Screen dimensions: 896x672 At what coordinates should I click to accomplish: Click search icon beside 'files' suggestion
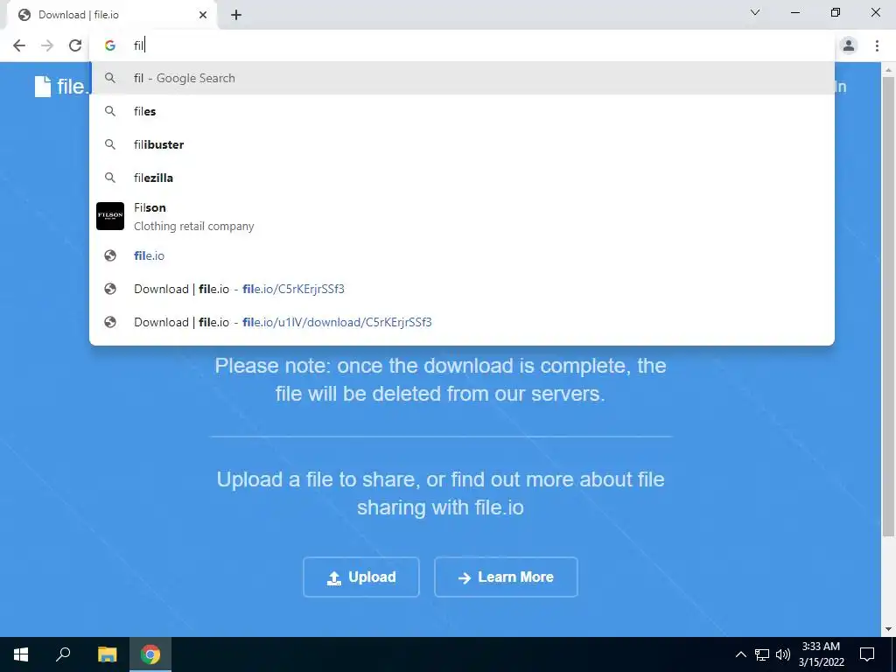[x=110, y=111]
